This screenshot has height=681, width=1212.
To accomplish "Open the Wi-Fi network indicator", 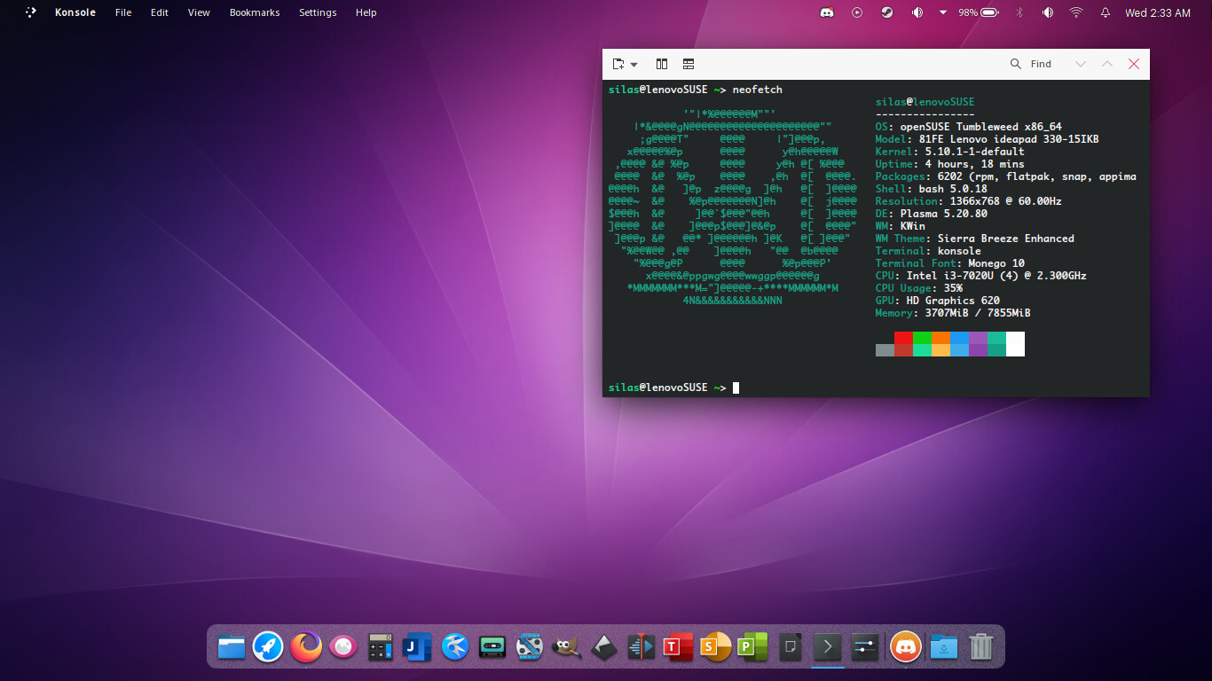I will click(1076, 12).
